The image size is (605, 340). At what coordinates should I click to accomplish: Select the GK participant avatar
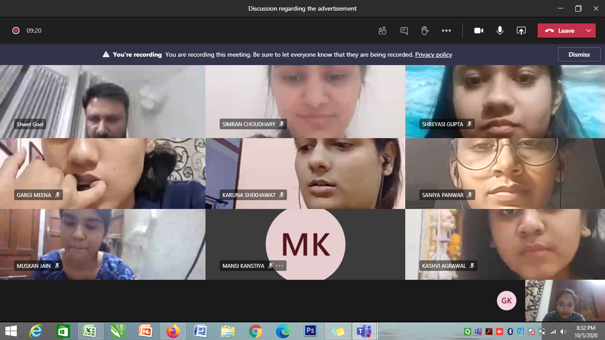(506, 301)
